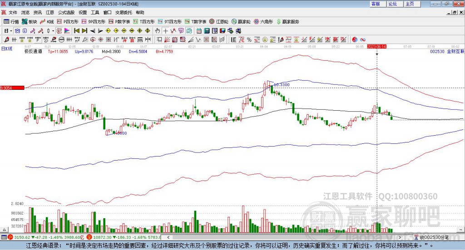Screen dimensions: 465x250
Task: Click the horizontal scrollbar left arrow
Action: click(168, 237)
